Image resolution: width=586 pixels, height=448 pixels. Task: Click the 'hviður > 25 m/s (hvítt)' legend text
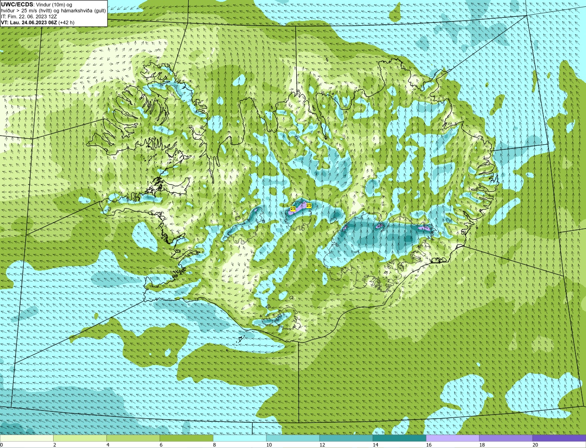(27, 11)
